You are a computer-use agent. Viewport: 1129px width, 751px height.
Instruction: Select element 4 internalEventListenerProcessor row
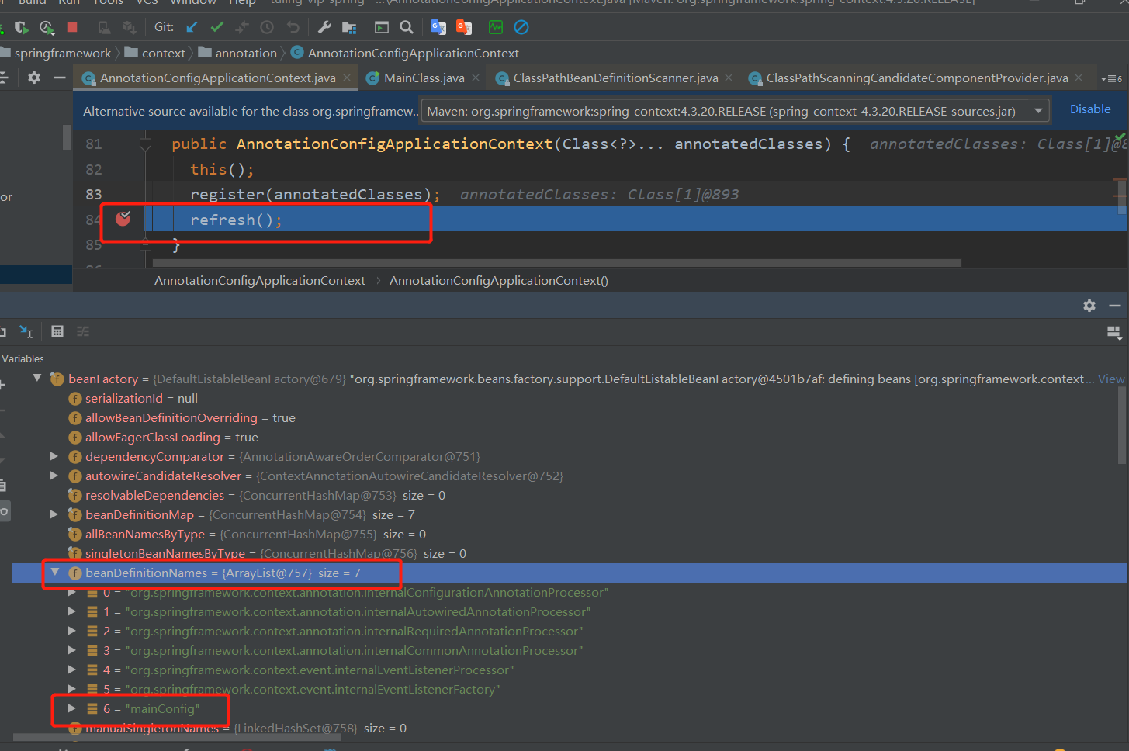[570, 670]
